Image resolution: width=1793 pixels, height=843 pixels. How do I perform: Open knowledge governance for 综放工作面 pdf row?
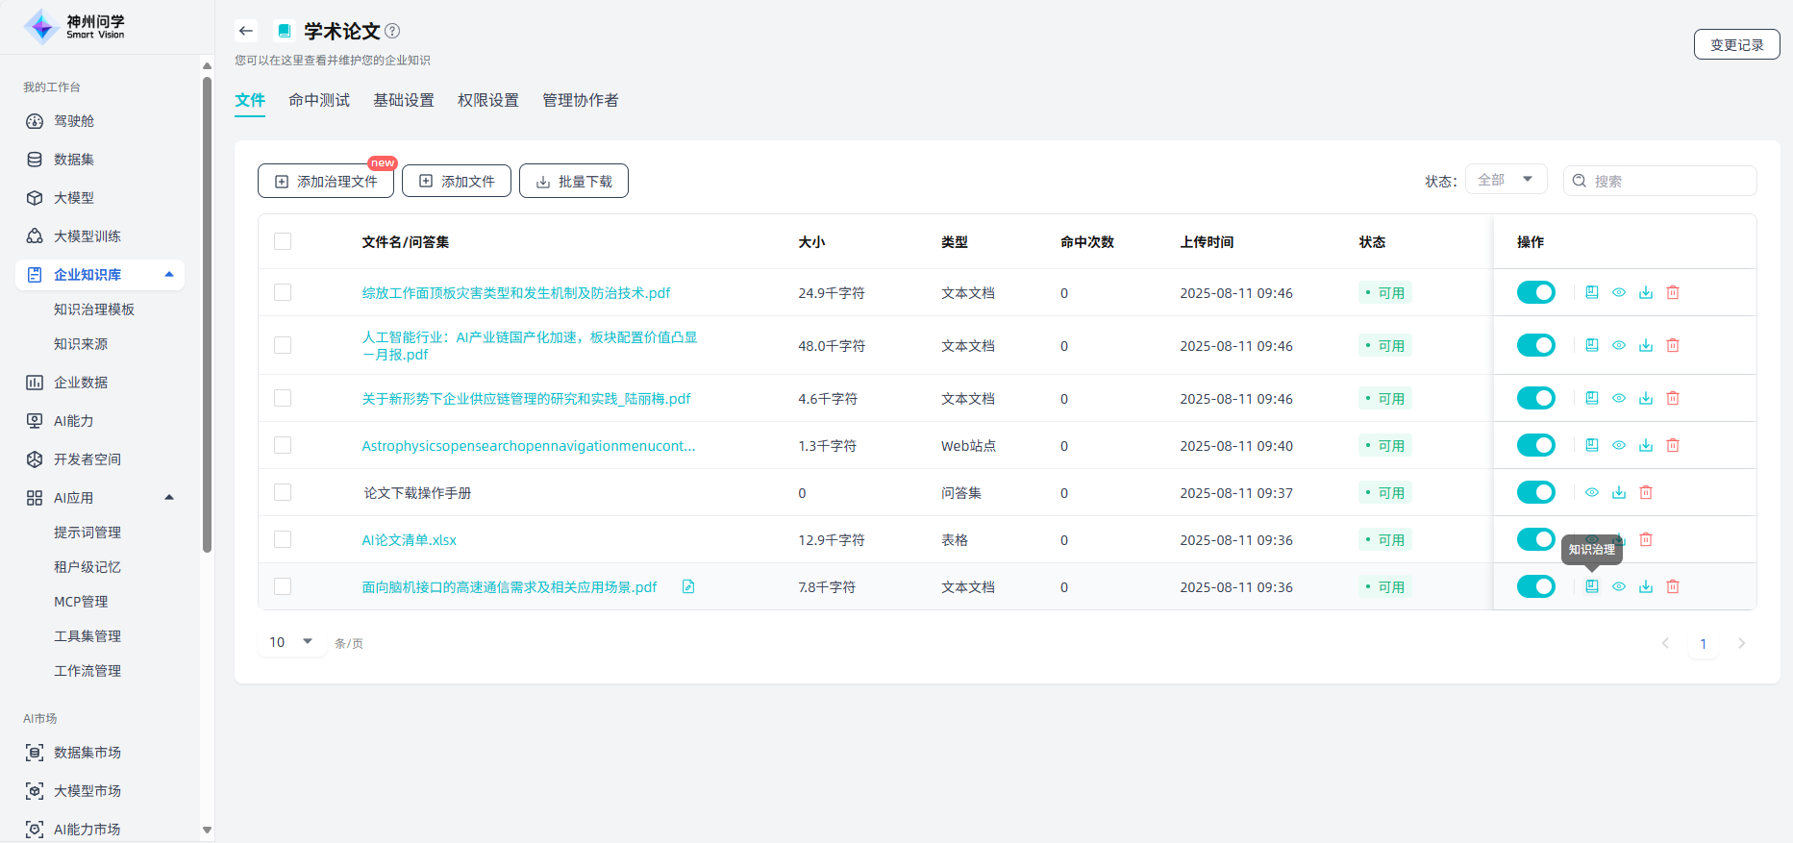click(1592, 292)
